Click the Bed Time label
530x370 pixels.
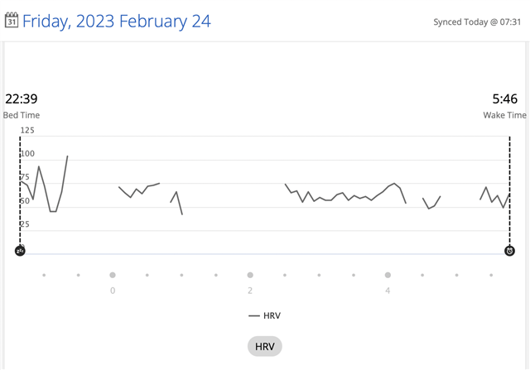pos(22,115)
